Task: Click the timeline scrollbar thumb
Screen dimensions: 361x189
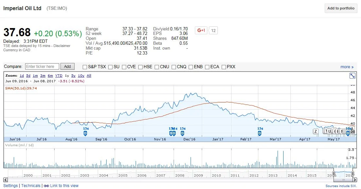Action: click(x=343, y=180)
